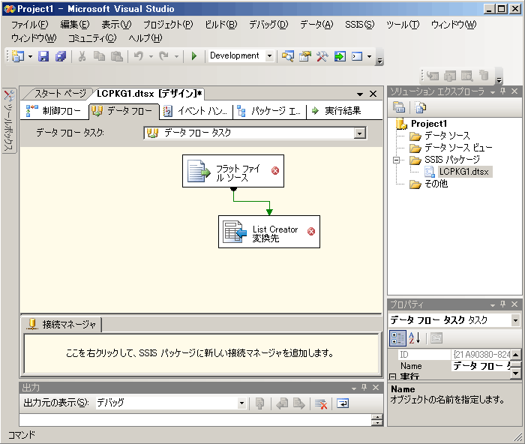Collapse the SSIS パッケージ tree node
The image size is (525, 444).
pyautogui.click(x=397, y=160)
